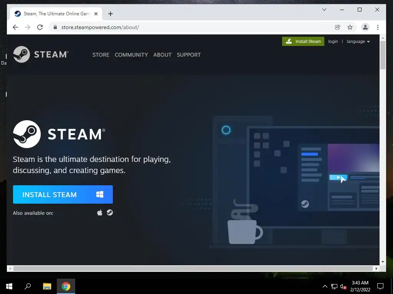Click the scroll left arrow
Viewport: 393px width, 294px height.
tap(10, 268)
